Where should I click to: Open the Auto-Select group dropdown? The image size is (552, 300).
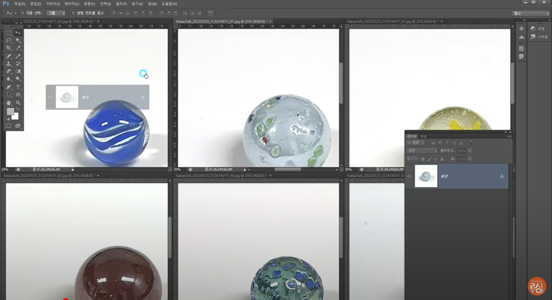(56, 13)
